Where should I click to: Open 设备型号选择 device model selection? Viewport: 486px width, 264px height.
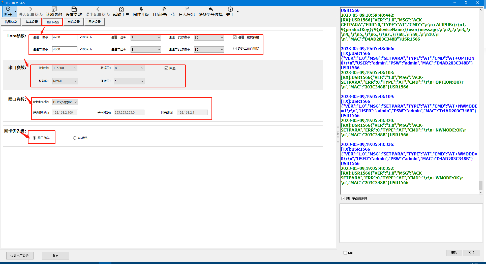coord(210,10)
